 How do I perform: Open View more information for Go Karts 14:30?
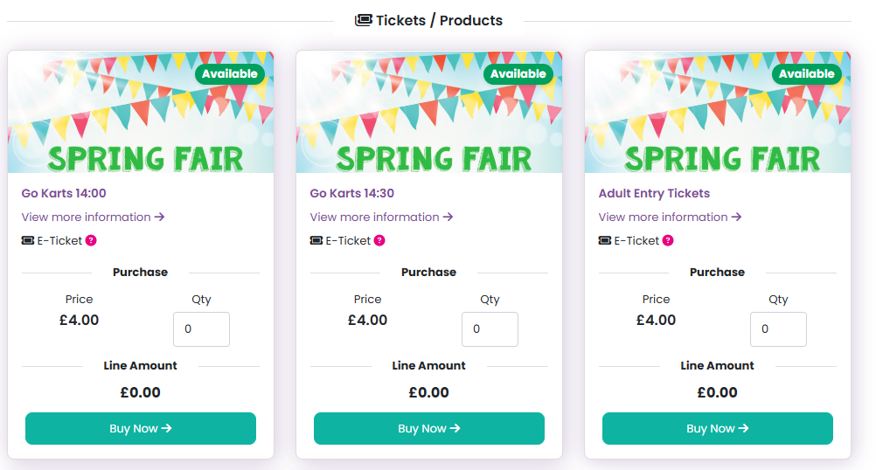(x=381, y=217)
